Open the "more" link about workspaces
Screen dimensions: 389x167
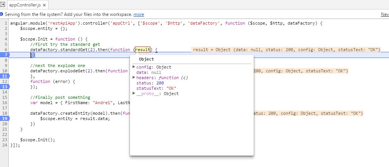tap(139, 14)
